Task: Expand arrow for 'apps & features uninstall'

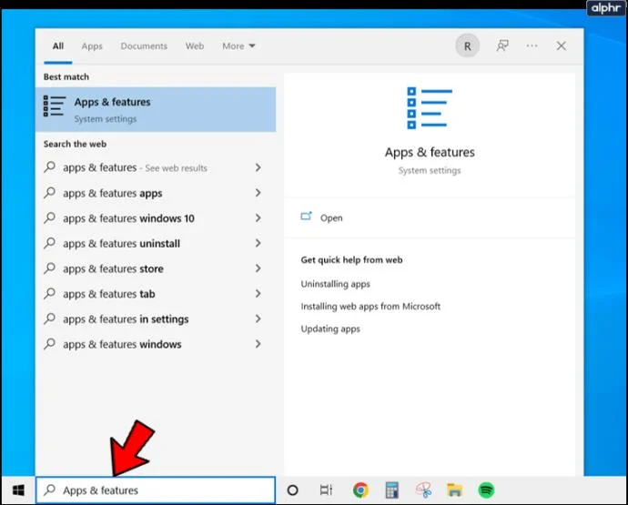Action: coord(258,243)
